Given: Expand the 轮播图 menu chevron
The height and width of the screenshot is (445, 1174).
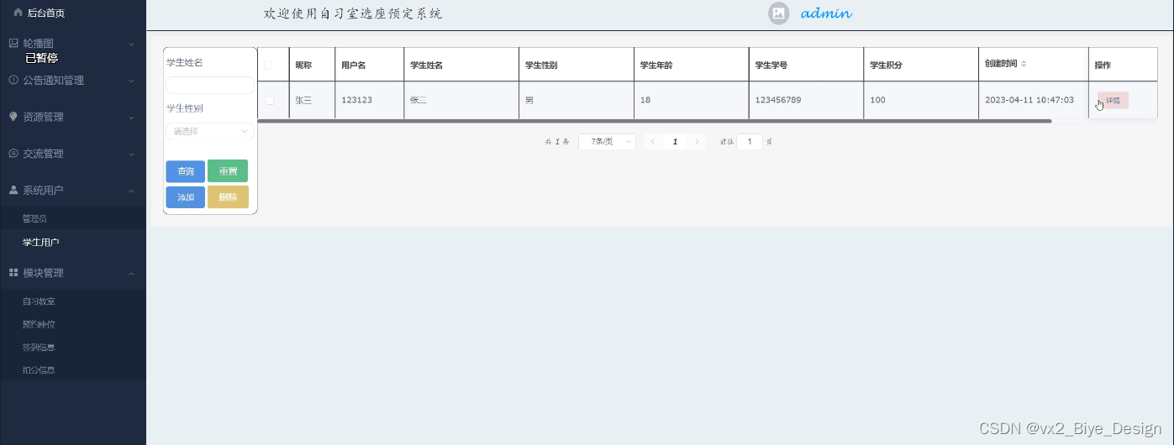Looking at the screenshot, I should 131,44.
